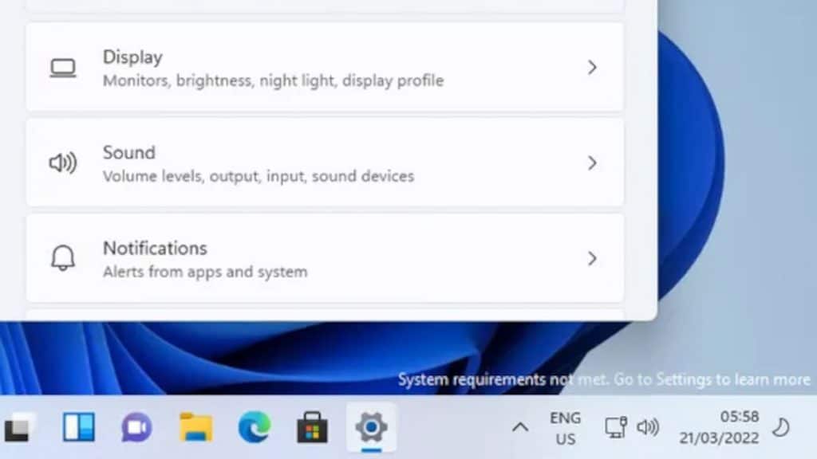Open the Widgets panel from the taskbar
The width and height of the screenshot is (817, 459).
(79, 427)
